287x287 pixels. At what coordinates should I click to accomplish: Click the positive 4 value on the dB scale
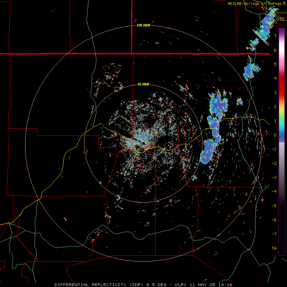pos(275,78)
